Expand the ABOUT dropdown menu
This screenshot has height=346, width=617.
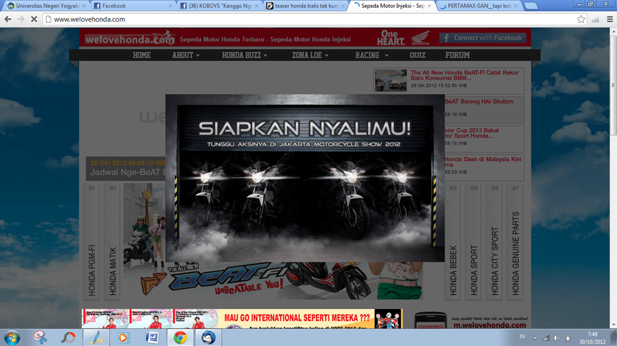186,55
